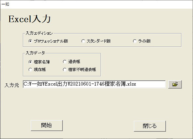The image size is (193, 139).
Task: Open the folder browse icon button
Action: pyautogui.click(x=175, y=84)
